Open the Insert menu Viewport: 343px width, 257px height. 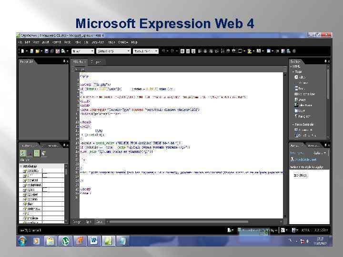point(46,42)
